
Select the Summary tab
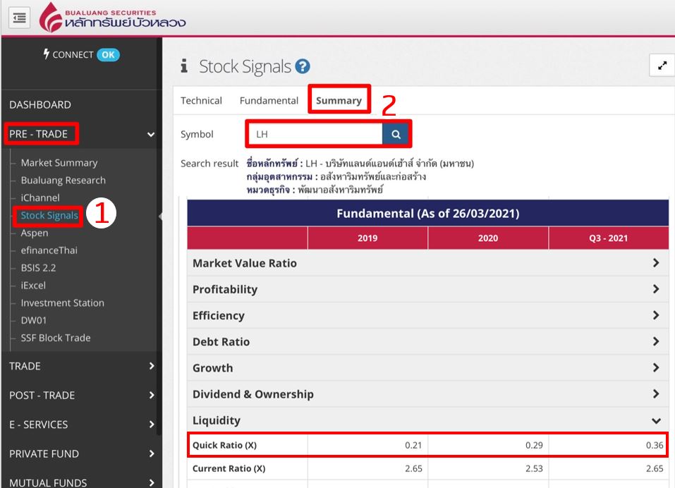click(x=339, y=101)
